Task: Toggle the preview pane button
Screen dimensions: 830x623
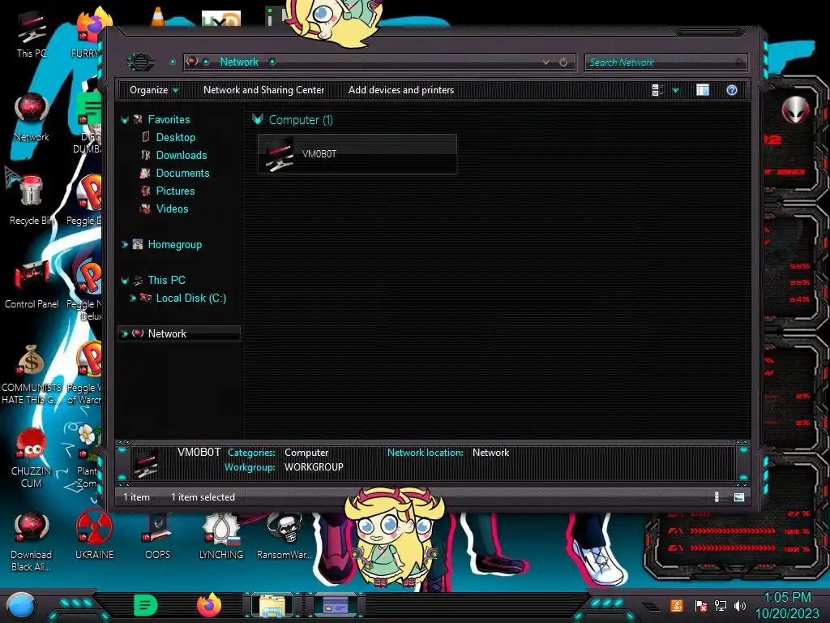Action: coord(703,90)
